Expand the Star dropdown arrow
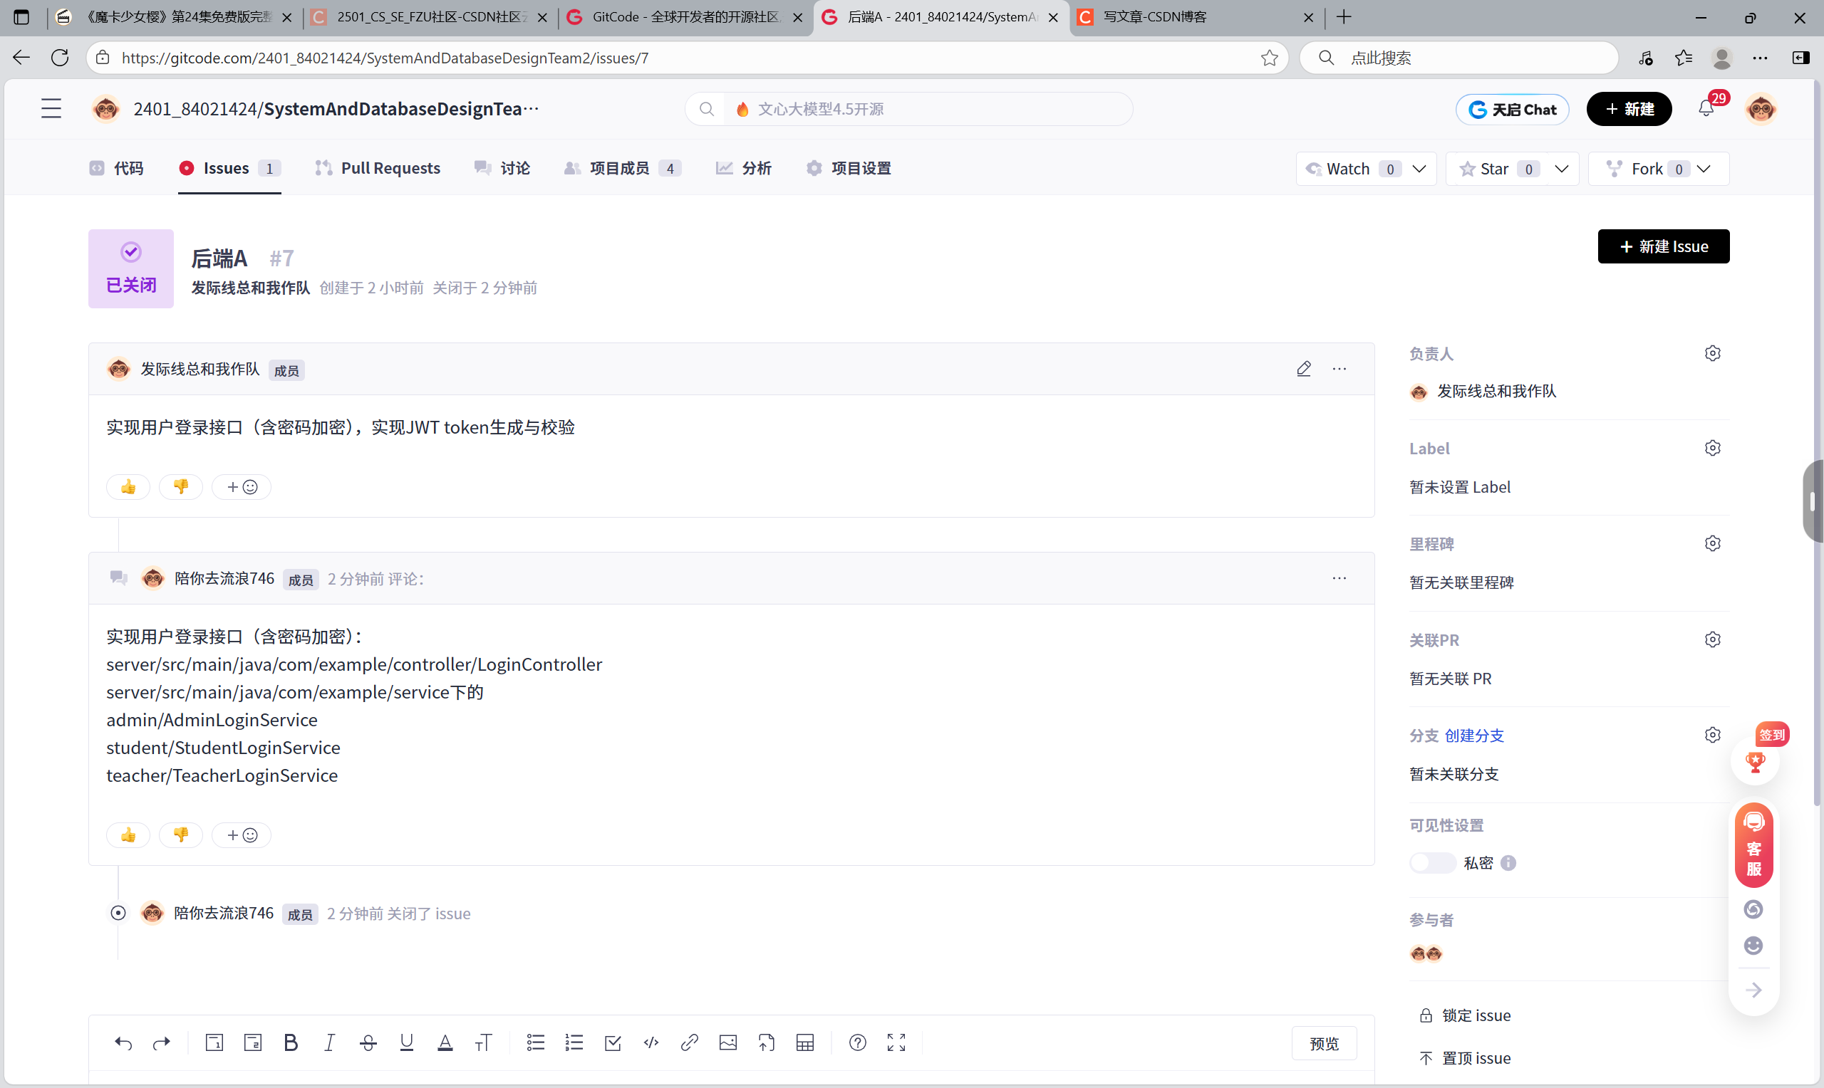Screen dimensions: 1824x1088 point(1561,169)
